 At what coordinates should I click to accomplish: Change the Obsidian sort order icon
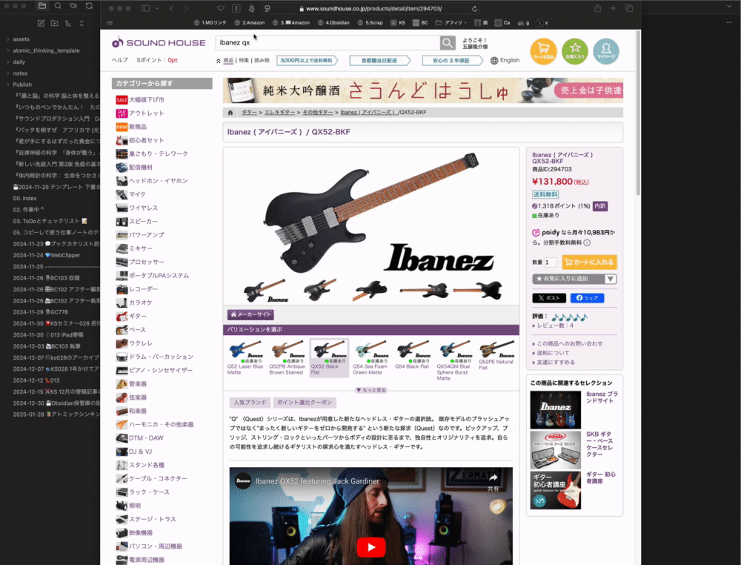point(68,23)
